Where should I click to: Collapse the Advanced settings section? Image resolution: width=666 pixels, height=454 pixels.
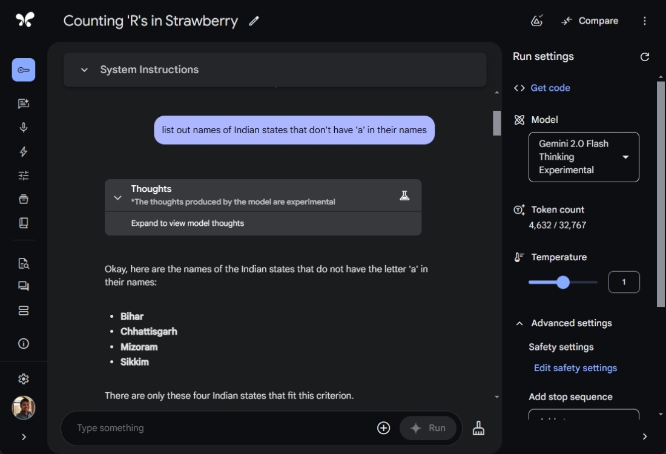(x=519, y=323)
